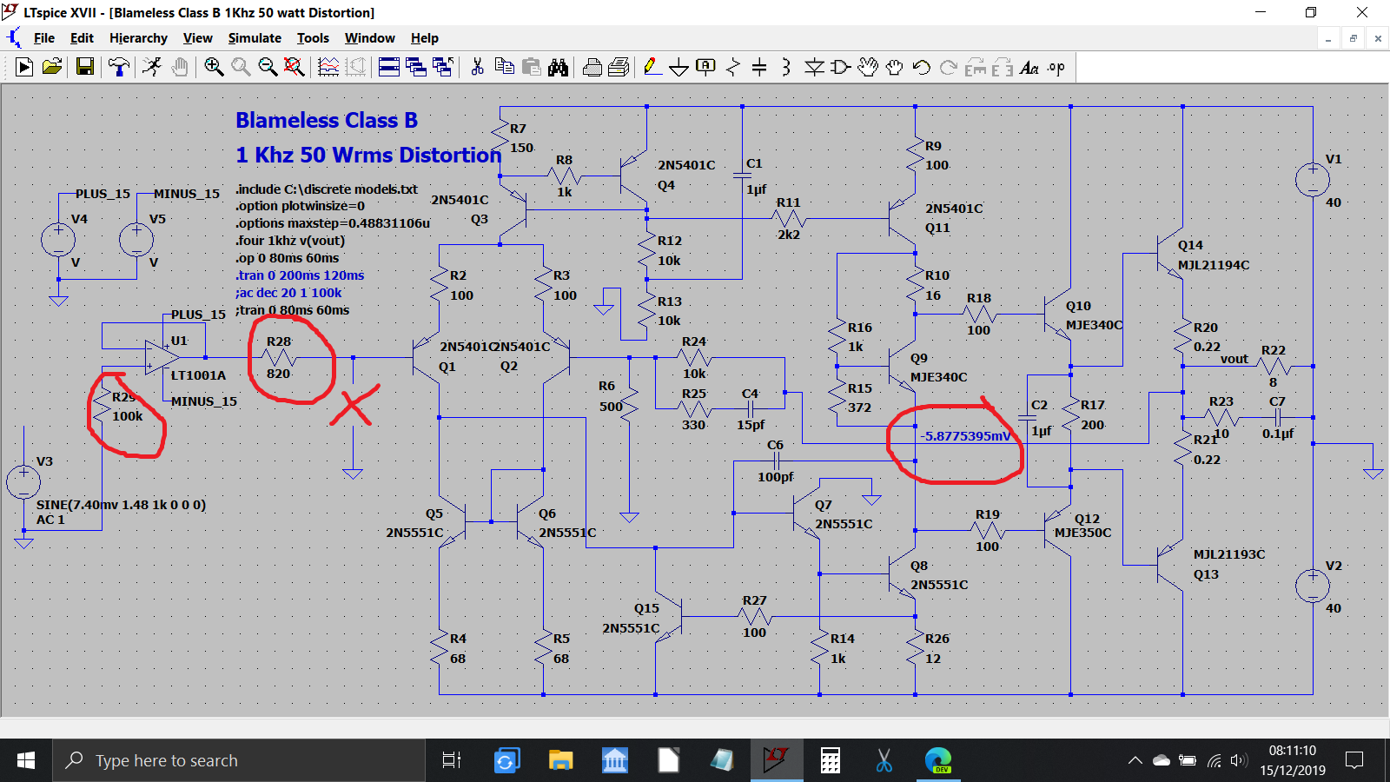This screenshot has width=1390, height=782.
Task: Open the View menu
Action: 198,38
